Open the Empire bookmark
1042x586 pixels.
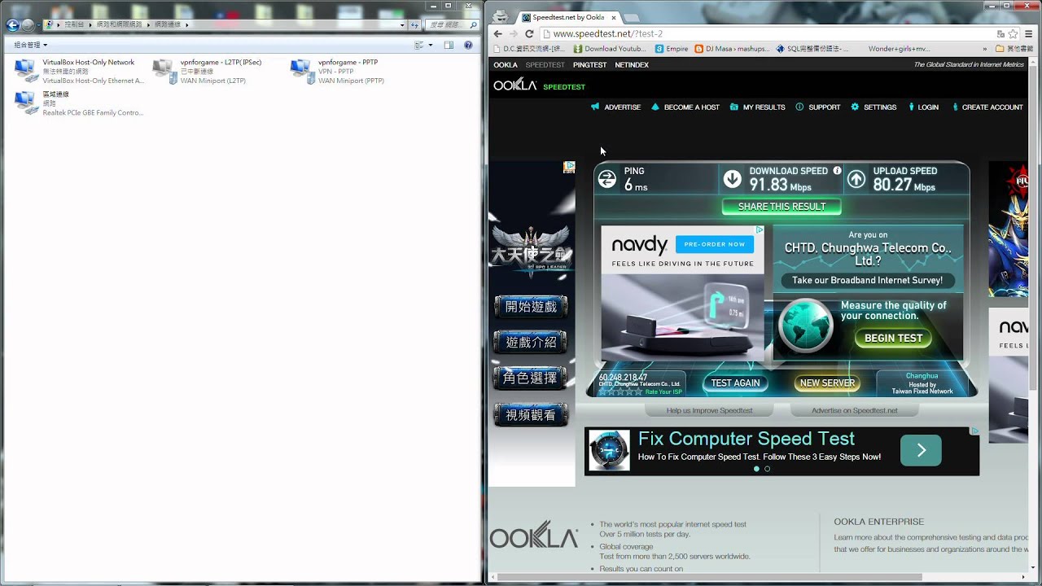672,49
